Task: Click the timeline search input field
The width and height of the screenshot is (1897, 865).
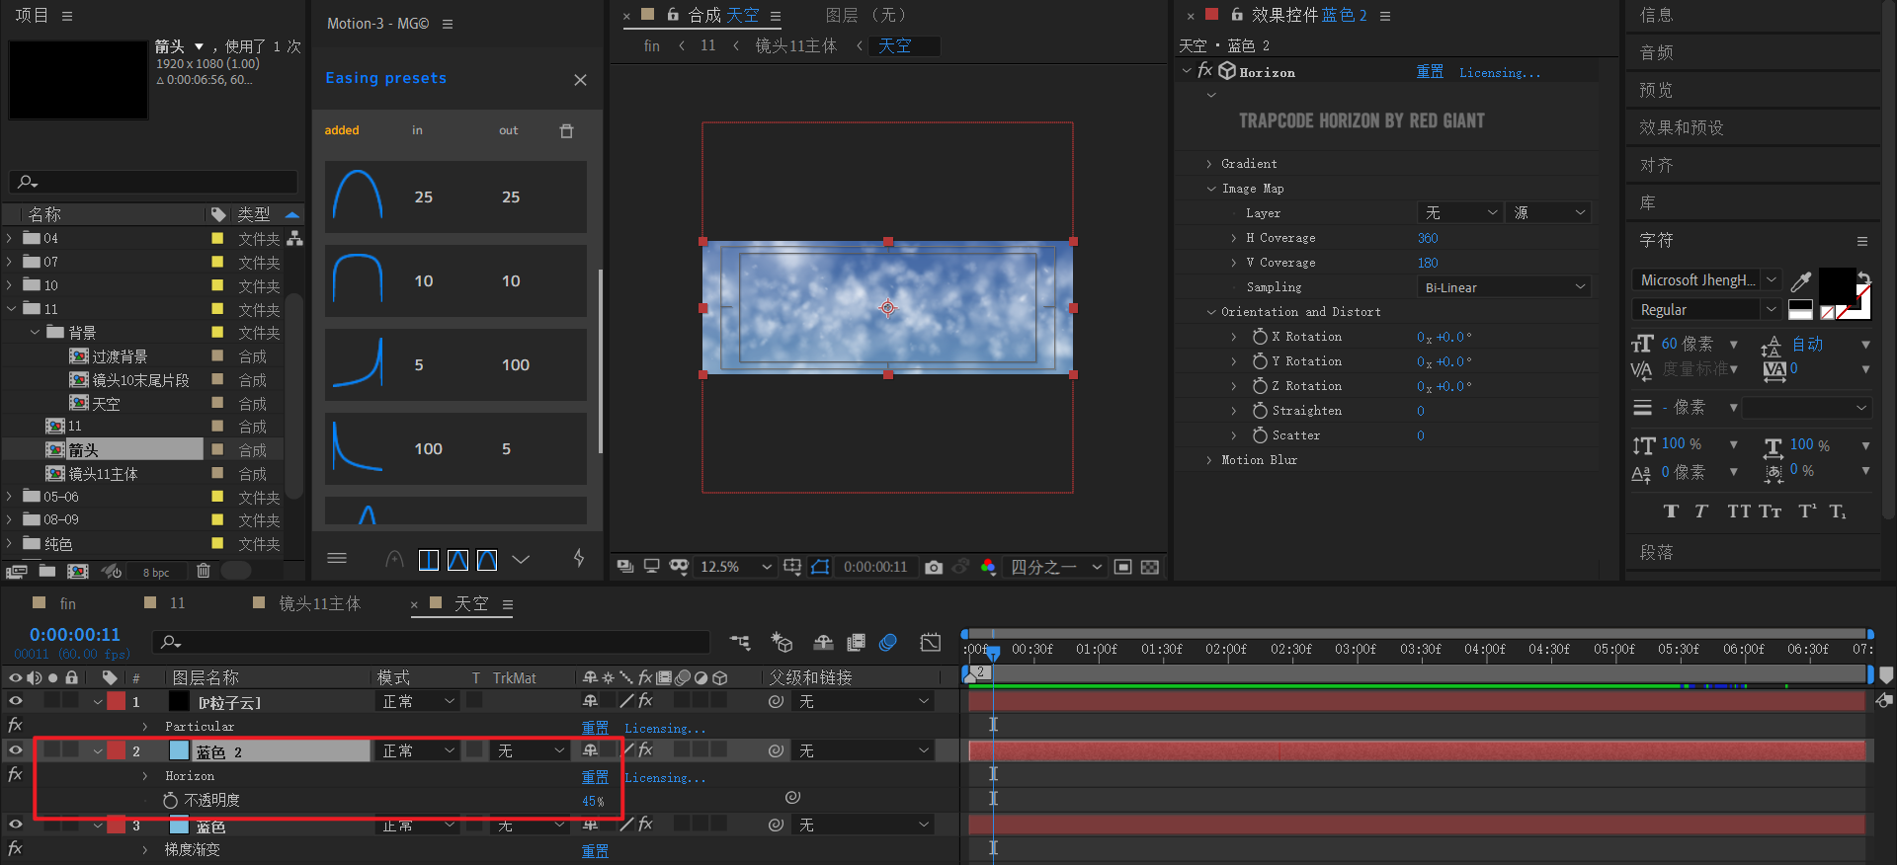Action: tap(433, 642)
